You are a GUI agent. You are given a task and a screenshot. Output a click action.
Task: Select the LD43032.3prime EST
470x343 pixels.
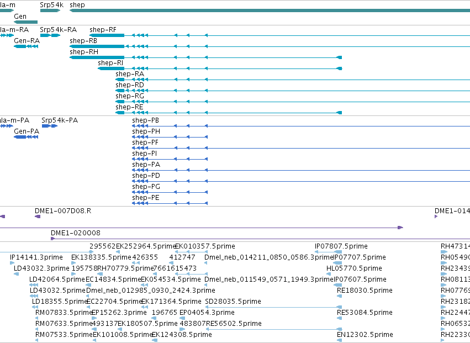click(41, 268)
